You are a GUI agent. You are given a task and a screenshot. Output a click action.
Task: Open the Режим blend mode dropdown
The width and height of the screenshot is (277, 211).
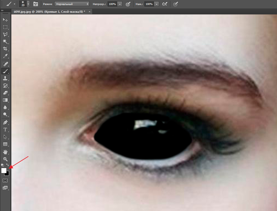click(72, 4)
